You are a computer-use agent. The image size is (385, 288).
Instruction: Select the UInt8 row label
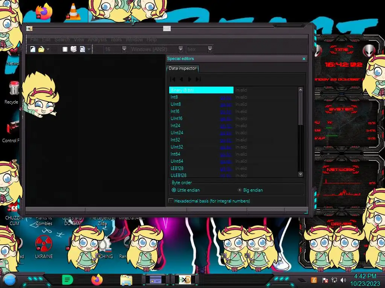point(176,104)
